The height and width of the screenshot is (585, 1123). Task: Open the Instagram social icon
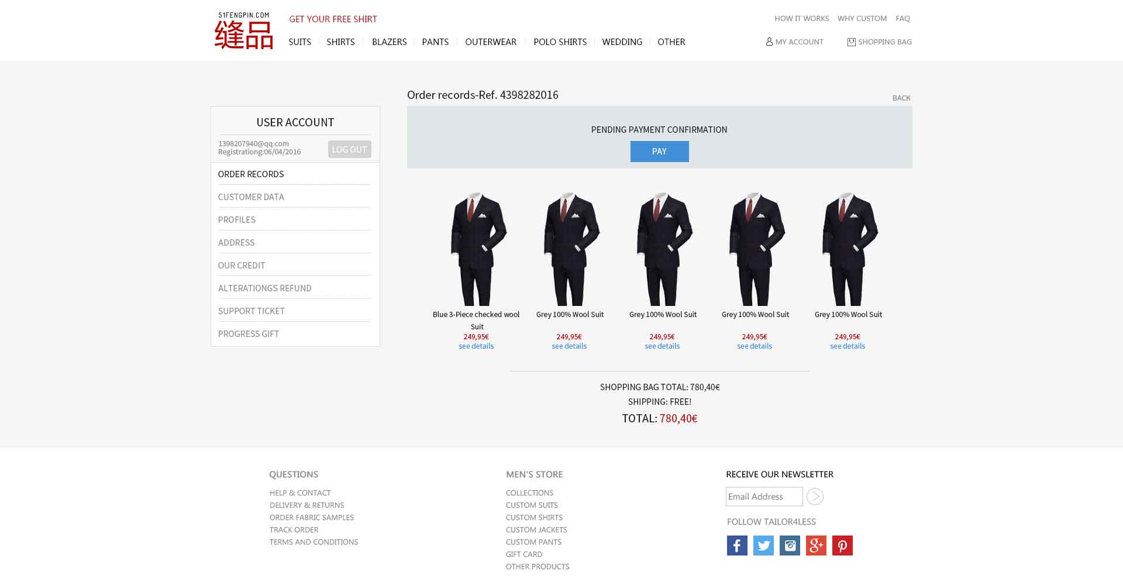point(790,545)
